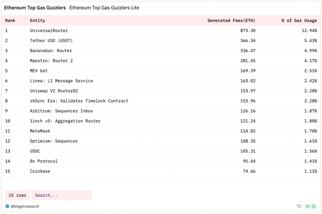Click the MetaMask entity cell
Image resolution: width=322 pixels, height=214 pixels.
point(40,131)
